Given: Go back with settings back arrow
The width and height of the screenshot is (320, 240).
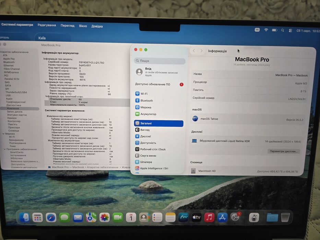Looking at the screenshot, I should [194, 51].
